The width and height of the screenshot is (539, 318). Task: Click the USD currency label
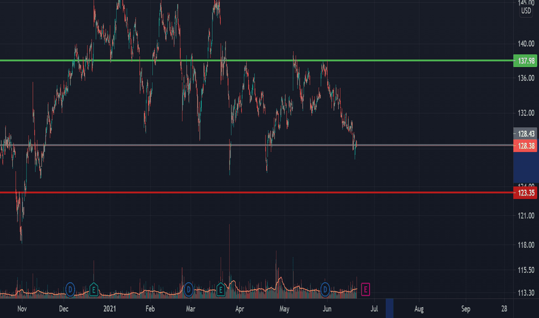526,11
